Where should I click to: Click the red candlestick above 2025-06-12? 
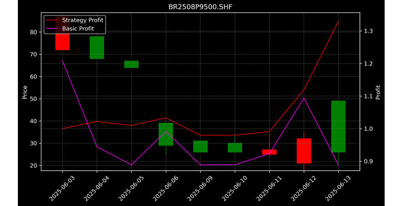click(304, 151)
